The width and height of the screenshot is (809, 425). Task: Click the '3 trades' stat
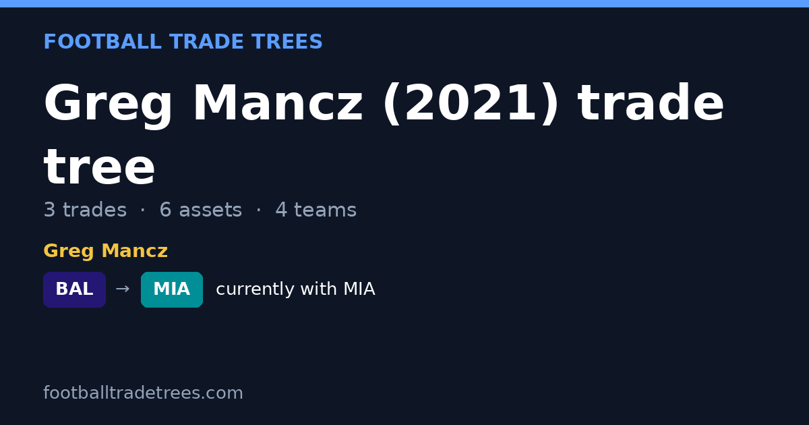click(x=85, y=210)
